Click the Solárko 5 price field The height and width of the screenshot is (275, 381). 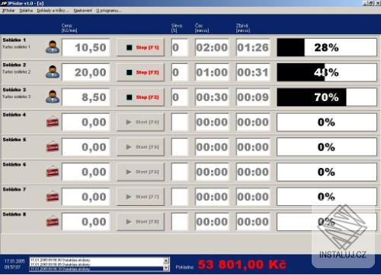coord(86,147)
